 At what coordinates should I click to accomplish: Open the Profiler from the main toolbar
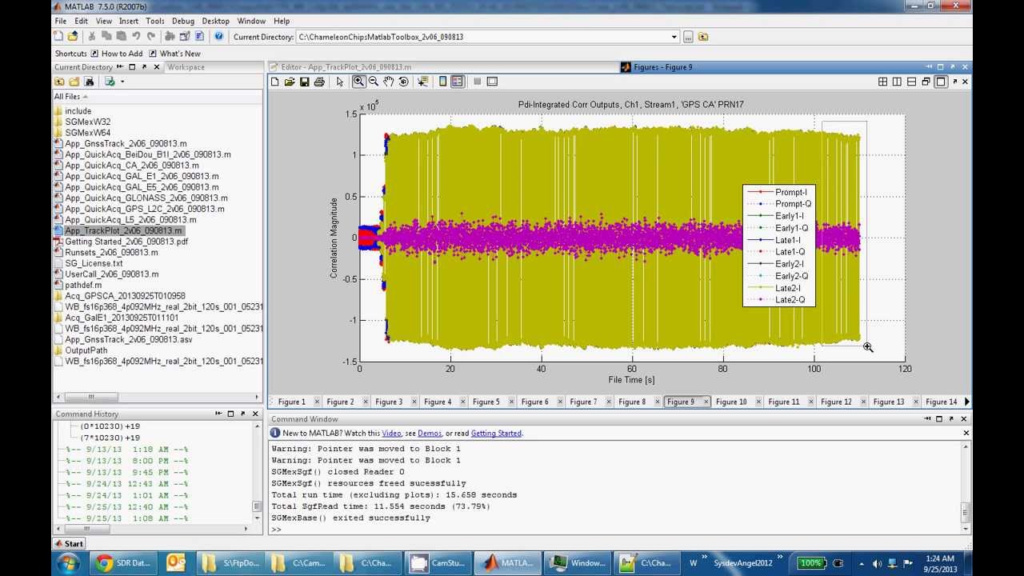pyautogui.click(x=198, y=36)
